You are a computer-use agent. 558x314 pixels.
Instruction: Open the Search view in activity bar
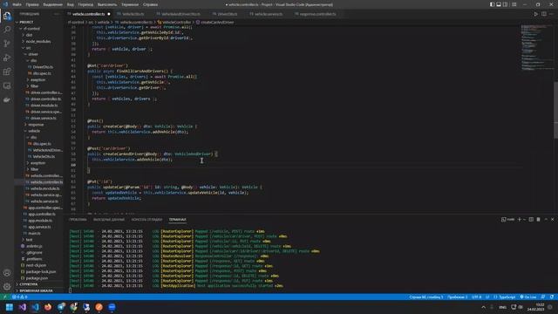7,30
